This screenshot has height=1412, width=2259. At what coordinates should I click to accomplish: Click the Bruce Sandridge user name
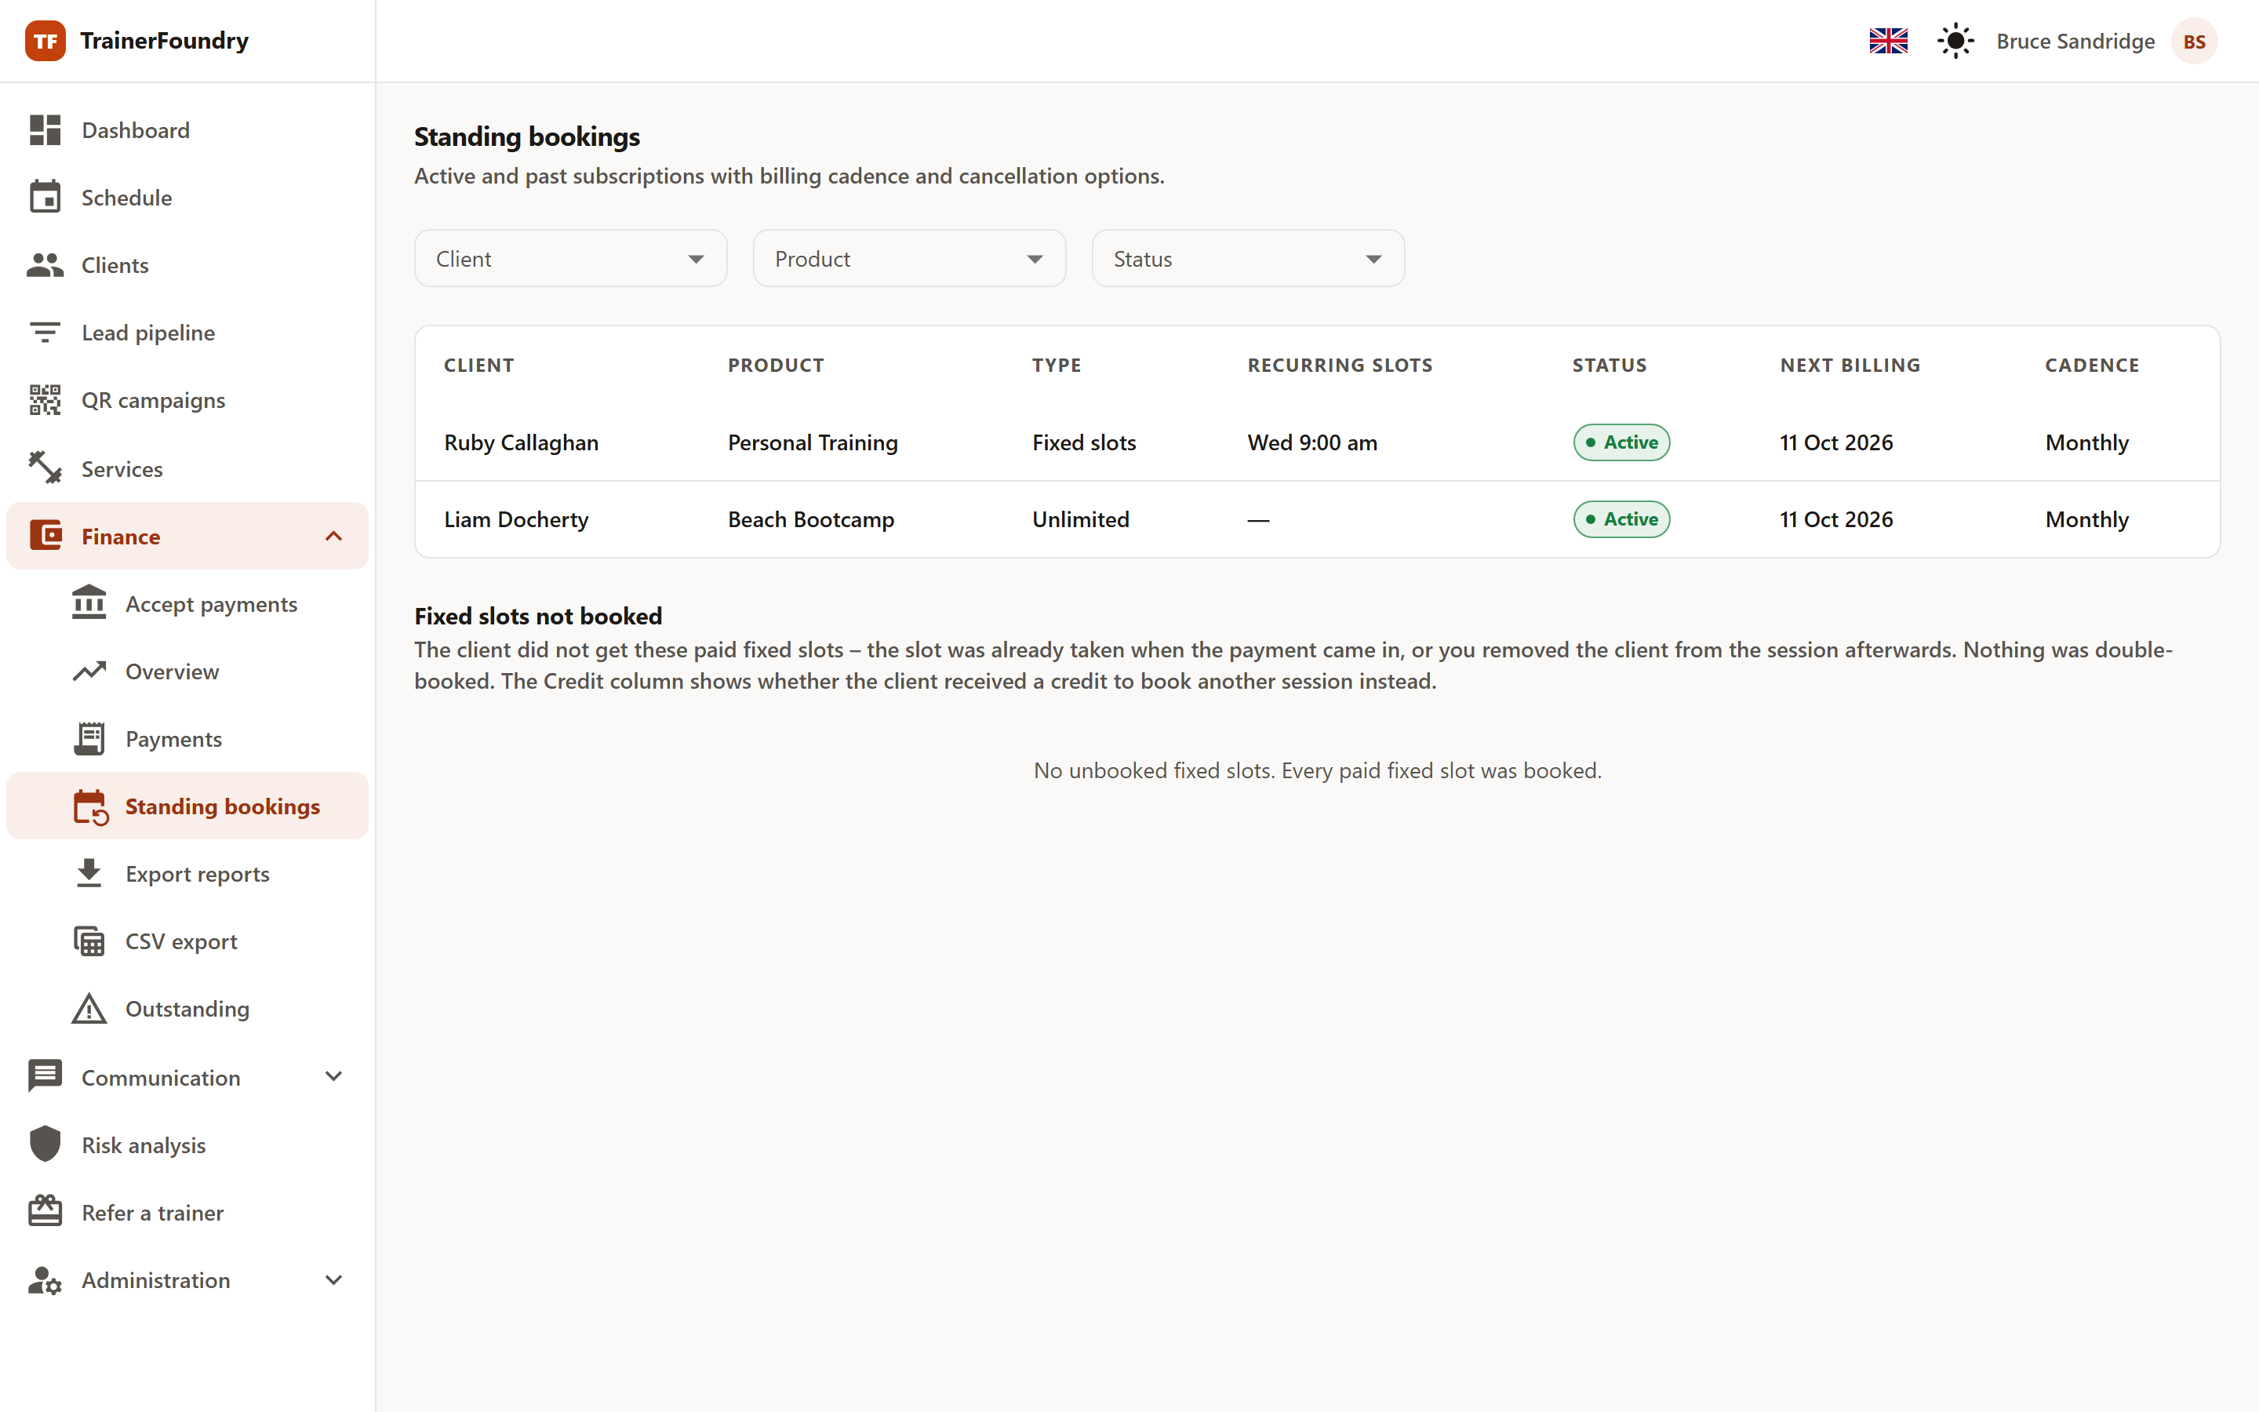(2075, 41)
